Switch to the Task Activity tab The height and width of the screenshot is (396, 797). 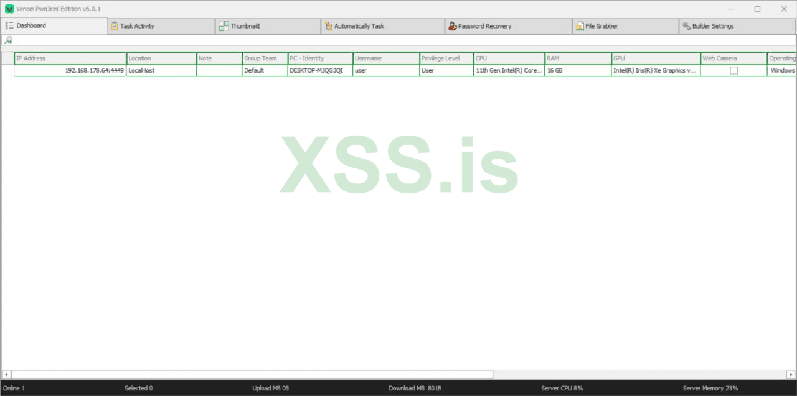(x=161, y=26)
